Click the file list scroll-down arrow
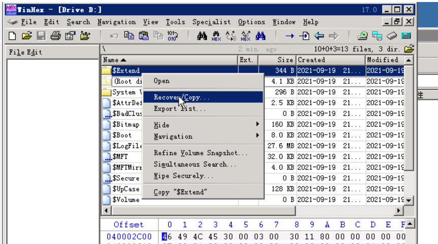 click(409, 200)
